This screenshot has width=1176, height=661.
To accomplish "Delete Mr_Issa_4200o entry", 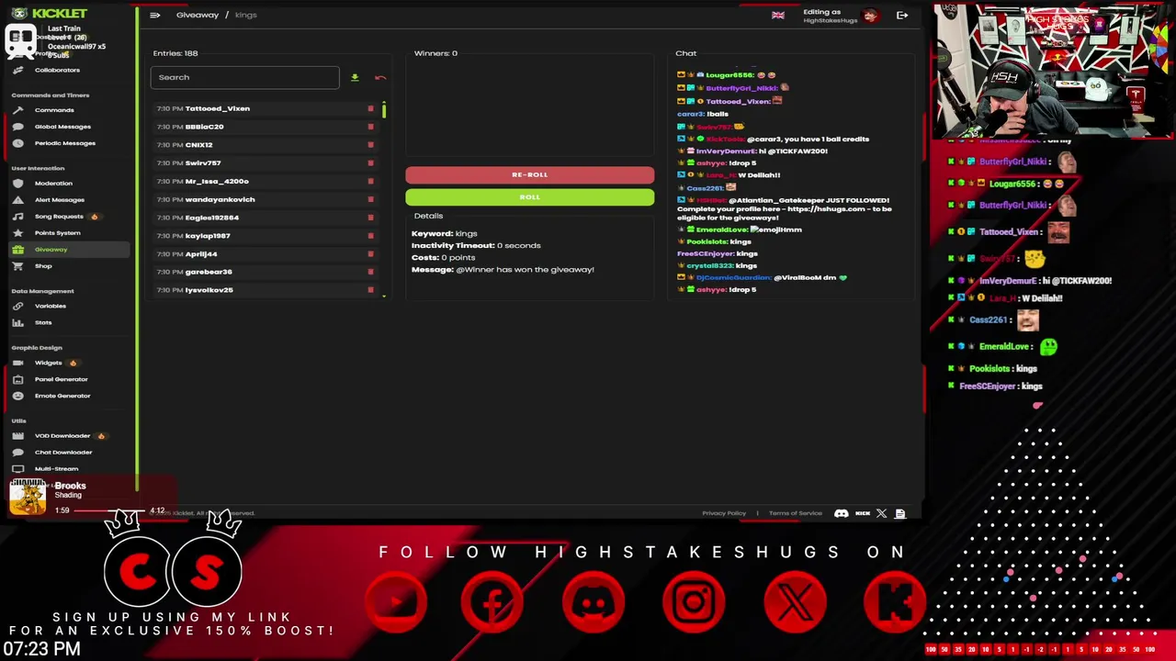I will pyautogui.click(x=370, y=182).
